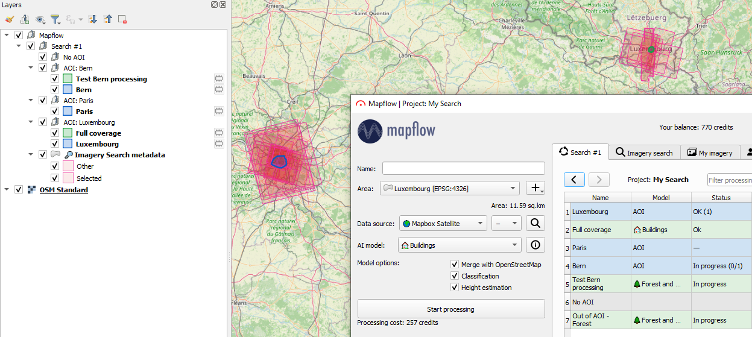Click the Collapse All layers icon
Image resolution: width=752 pixels, height=337 pixels.
tap(107, 19)
